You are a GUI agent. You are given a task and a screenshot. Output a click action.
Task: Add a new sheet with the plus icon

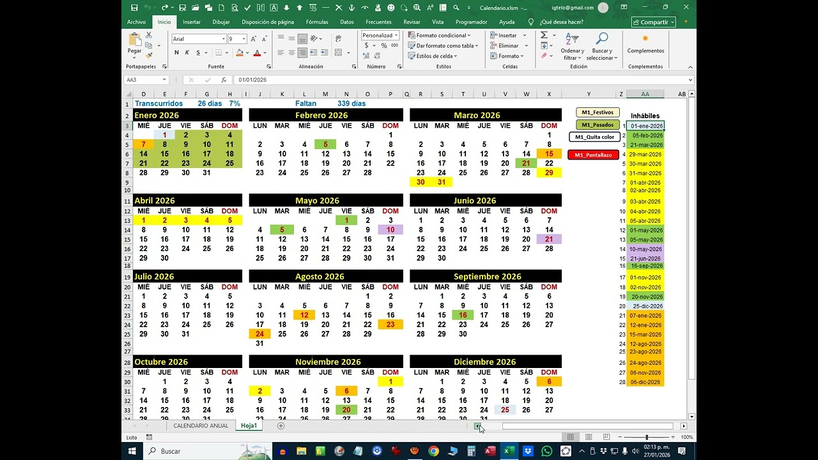(281, 425)
